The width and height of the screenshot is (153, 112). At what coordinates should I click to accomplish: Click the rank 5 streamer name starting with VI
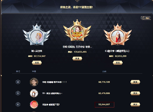coord(52,93)
